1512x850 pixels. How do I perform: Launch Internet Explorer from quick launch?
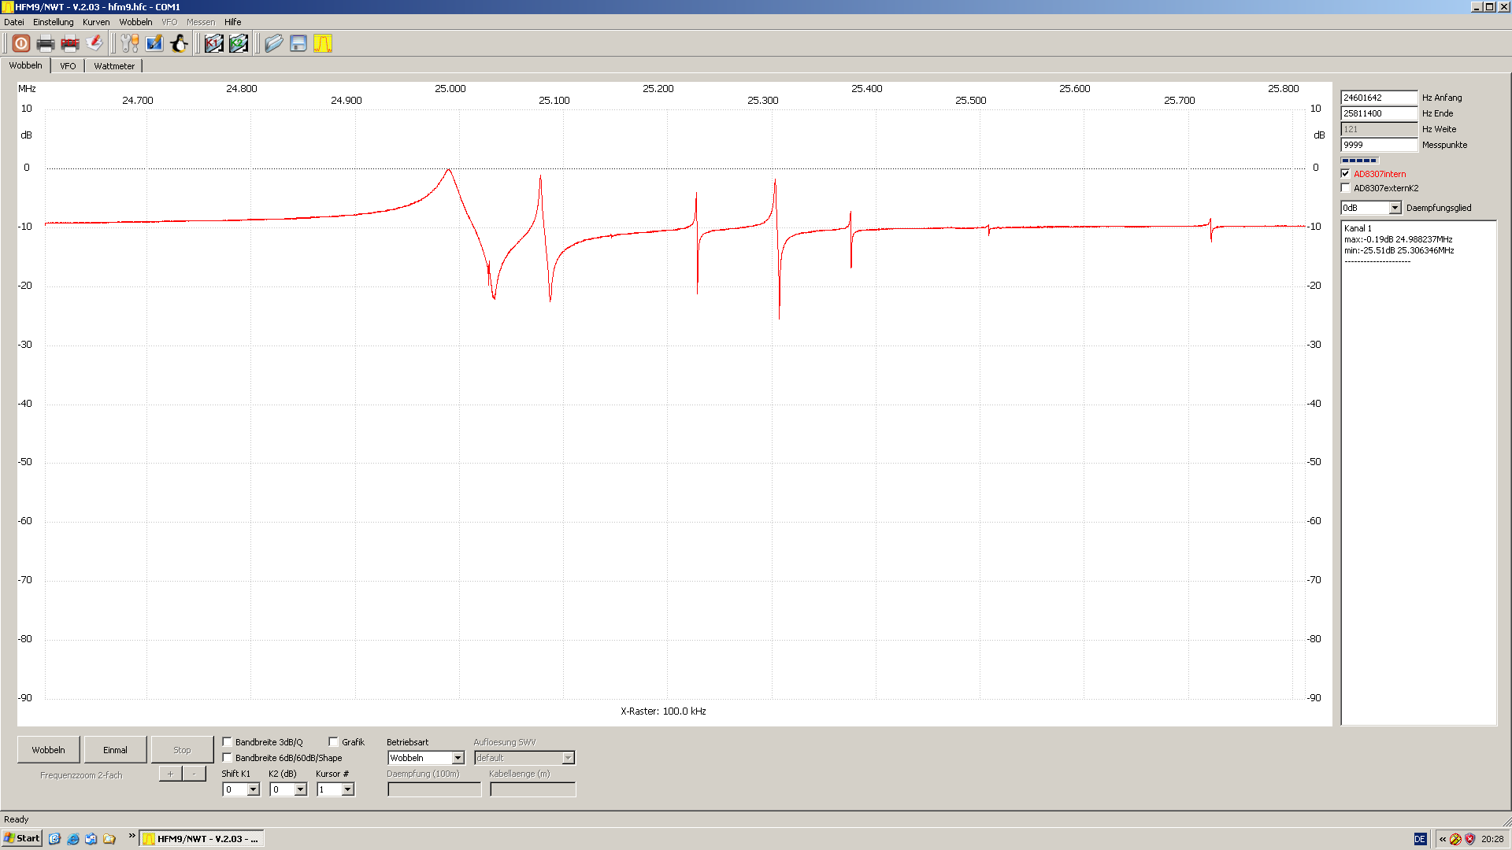[x=73, y=839]
